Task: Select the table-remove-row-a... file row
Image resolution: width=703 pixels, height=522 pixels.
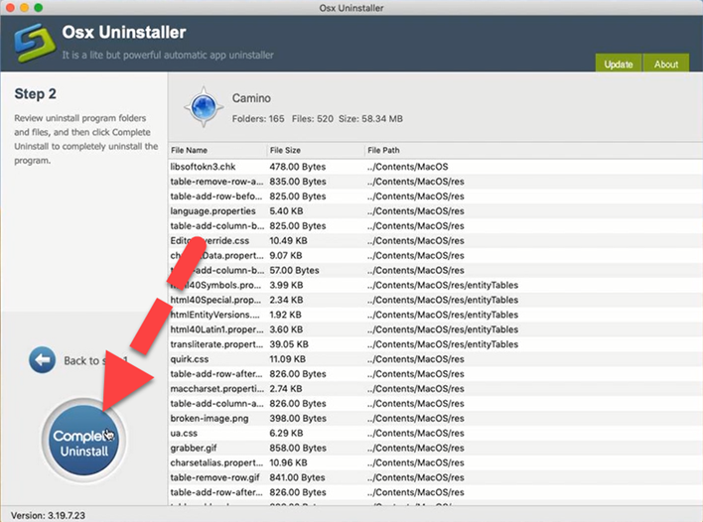Action: click(435, 182)
